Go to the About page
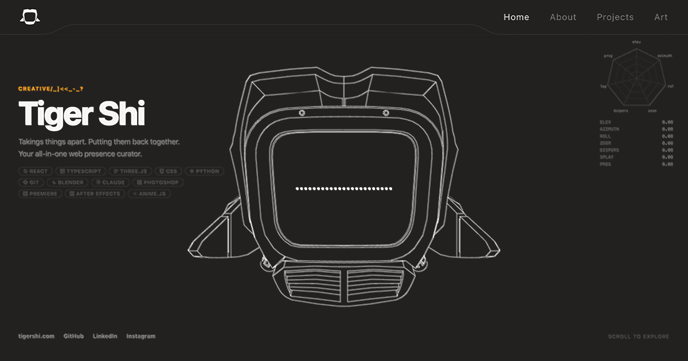 coord(563,17)
